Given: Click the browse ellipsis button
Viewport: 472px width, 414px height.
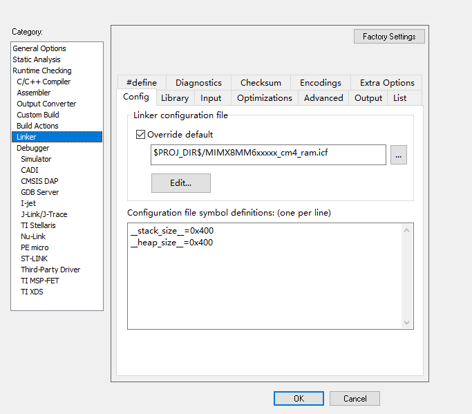Looking at the screenshot, I should 398,155.
